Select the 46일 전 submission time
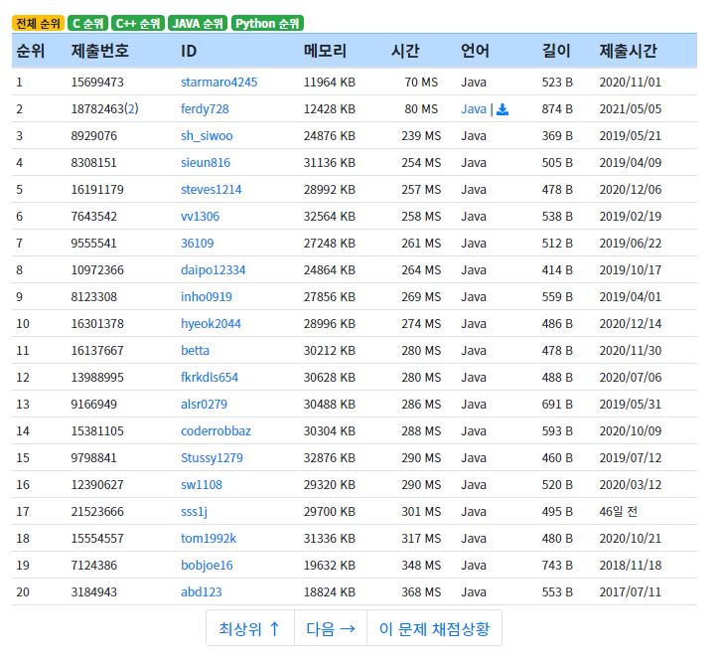 pyautogui.click(x=618, y=512)
